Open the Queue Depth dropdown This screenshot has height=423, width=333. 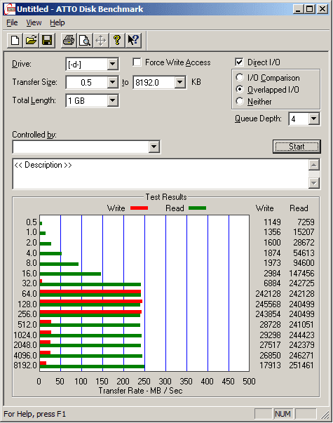[x=314, y=119]
